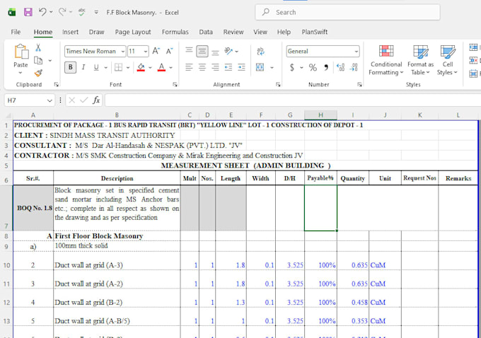
Task: Apply Fill Color bucket
Action: tap(141, 67)
